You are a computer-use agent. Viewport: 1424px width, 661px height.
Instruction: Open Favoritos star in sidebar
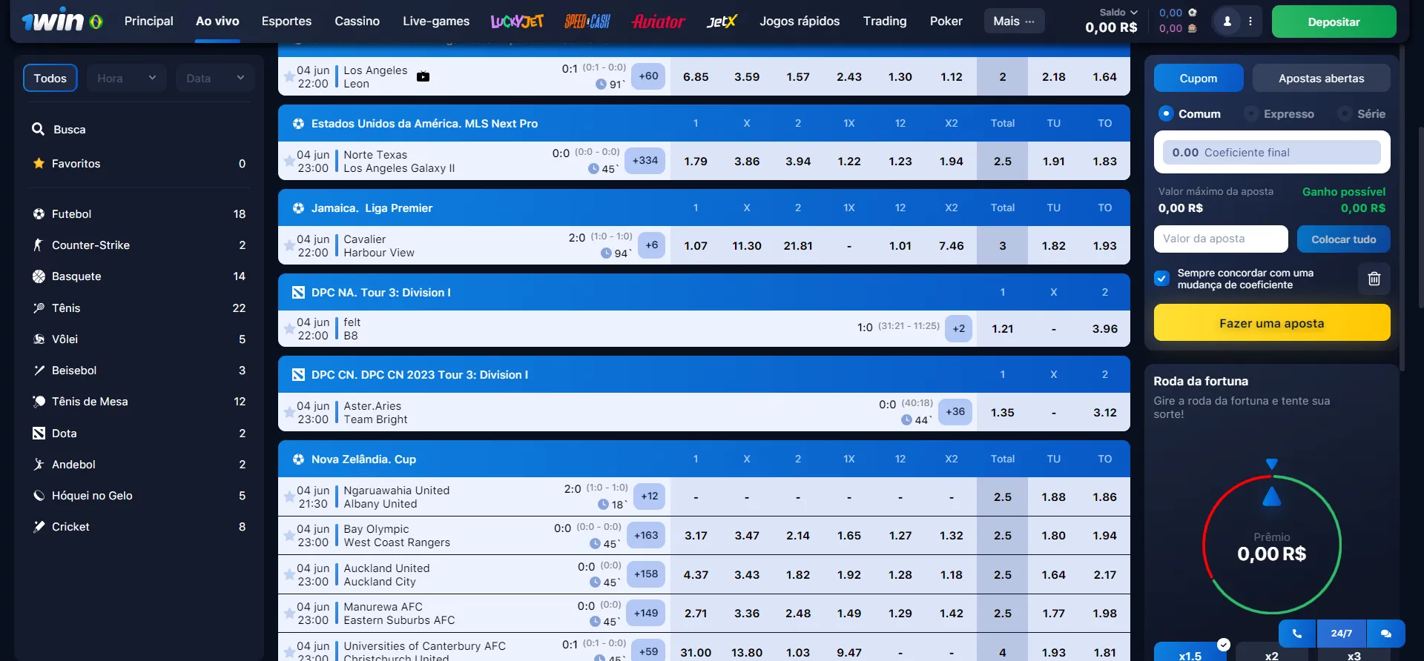pyautogui.click(x=39, y=163)
